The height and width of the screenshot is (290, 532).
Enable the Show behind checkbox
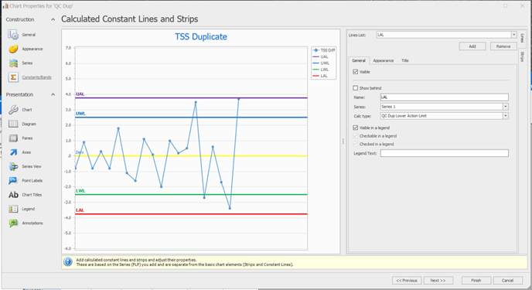click(355, 88)
